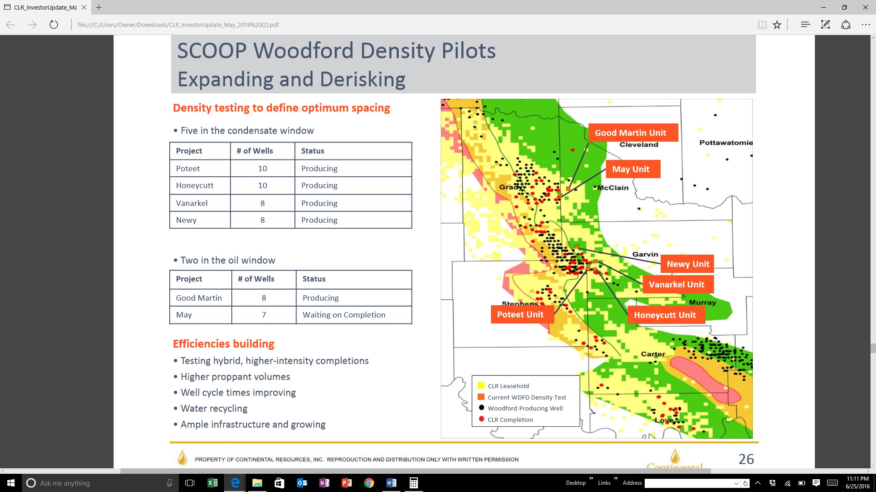Open the Hub three-line icon
The width and height of the screenshot is (876, 492).
tap(805, 25)
